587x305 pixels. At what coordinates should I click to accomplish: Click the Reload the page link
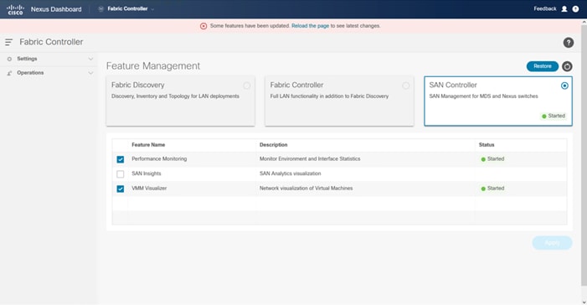(x=310, y=26)
